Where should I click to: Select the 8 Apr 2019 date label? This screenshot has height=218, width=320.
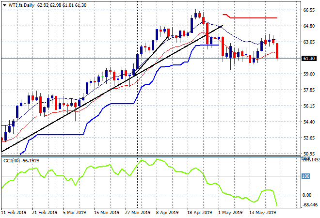coord(167,213)
